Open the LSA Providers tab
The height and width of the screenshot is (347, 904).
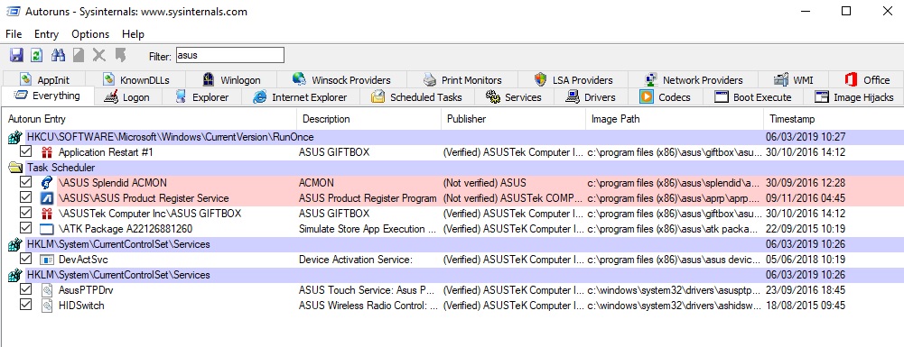tap(573, 80)
